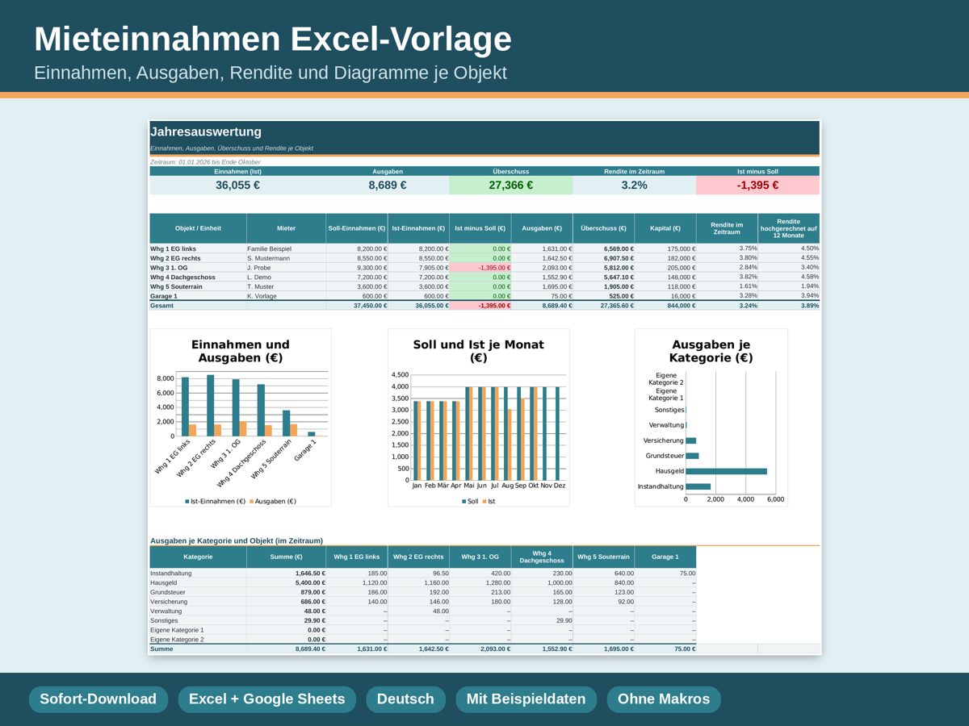
Task: Select the 844,000 € total Kapital cell
Action: tap(665, 306)
